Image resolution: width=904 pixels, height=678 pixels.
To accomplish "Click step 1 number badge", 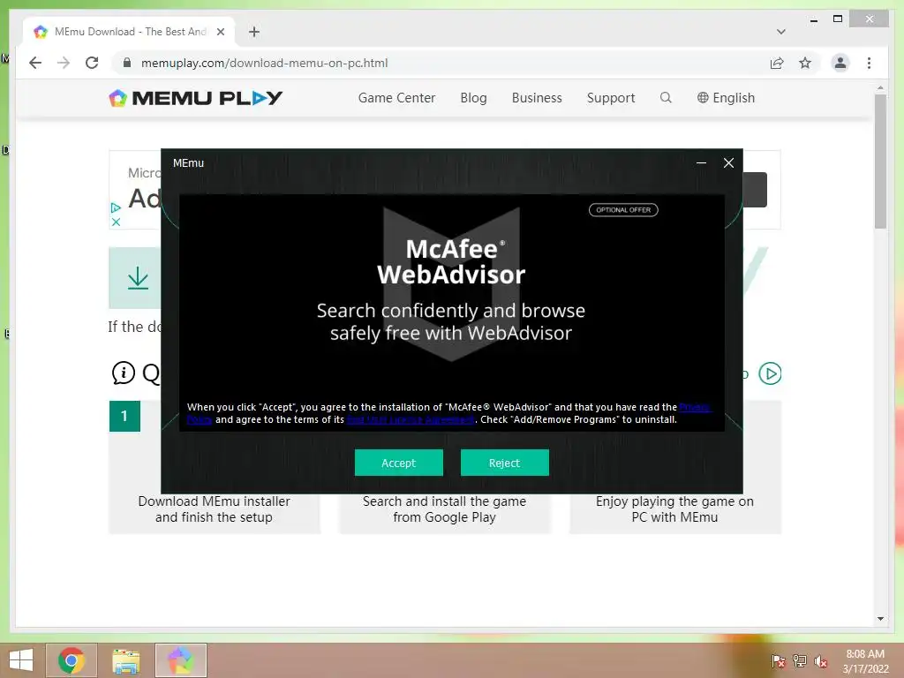I will pyautogui.click(x=124, y=416).
